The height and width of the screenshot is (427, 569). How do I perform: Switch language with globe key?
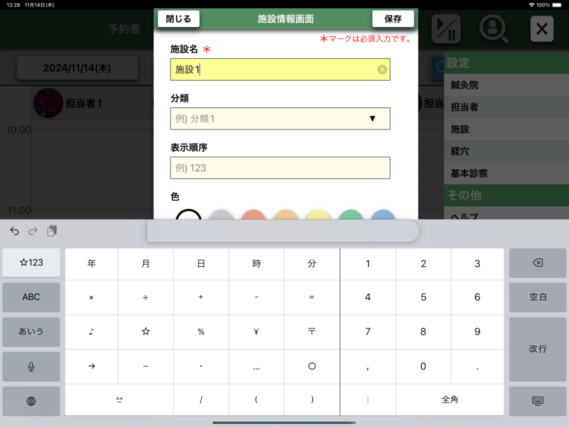tap(31, 401)
